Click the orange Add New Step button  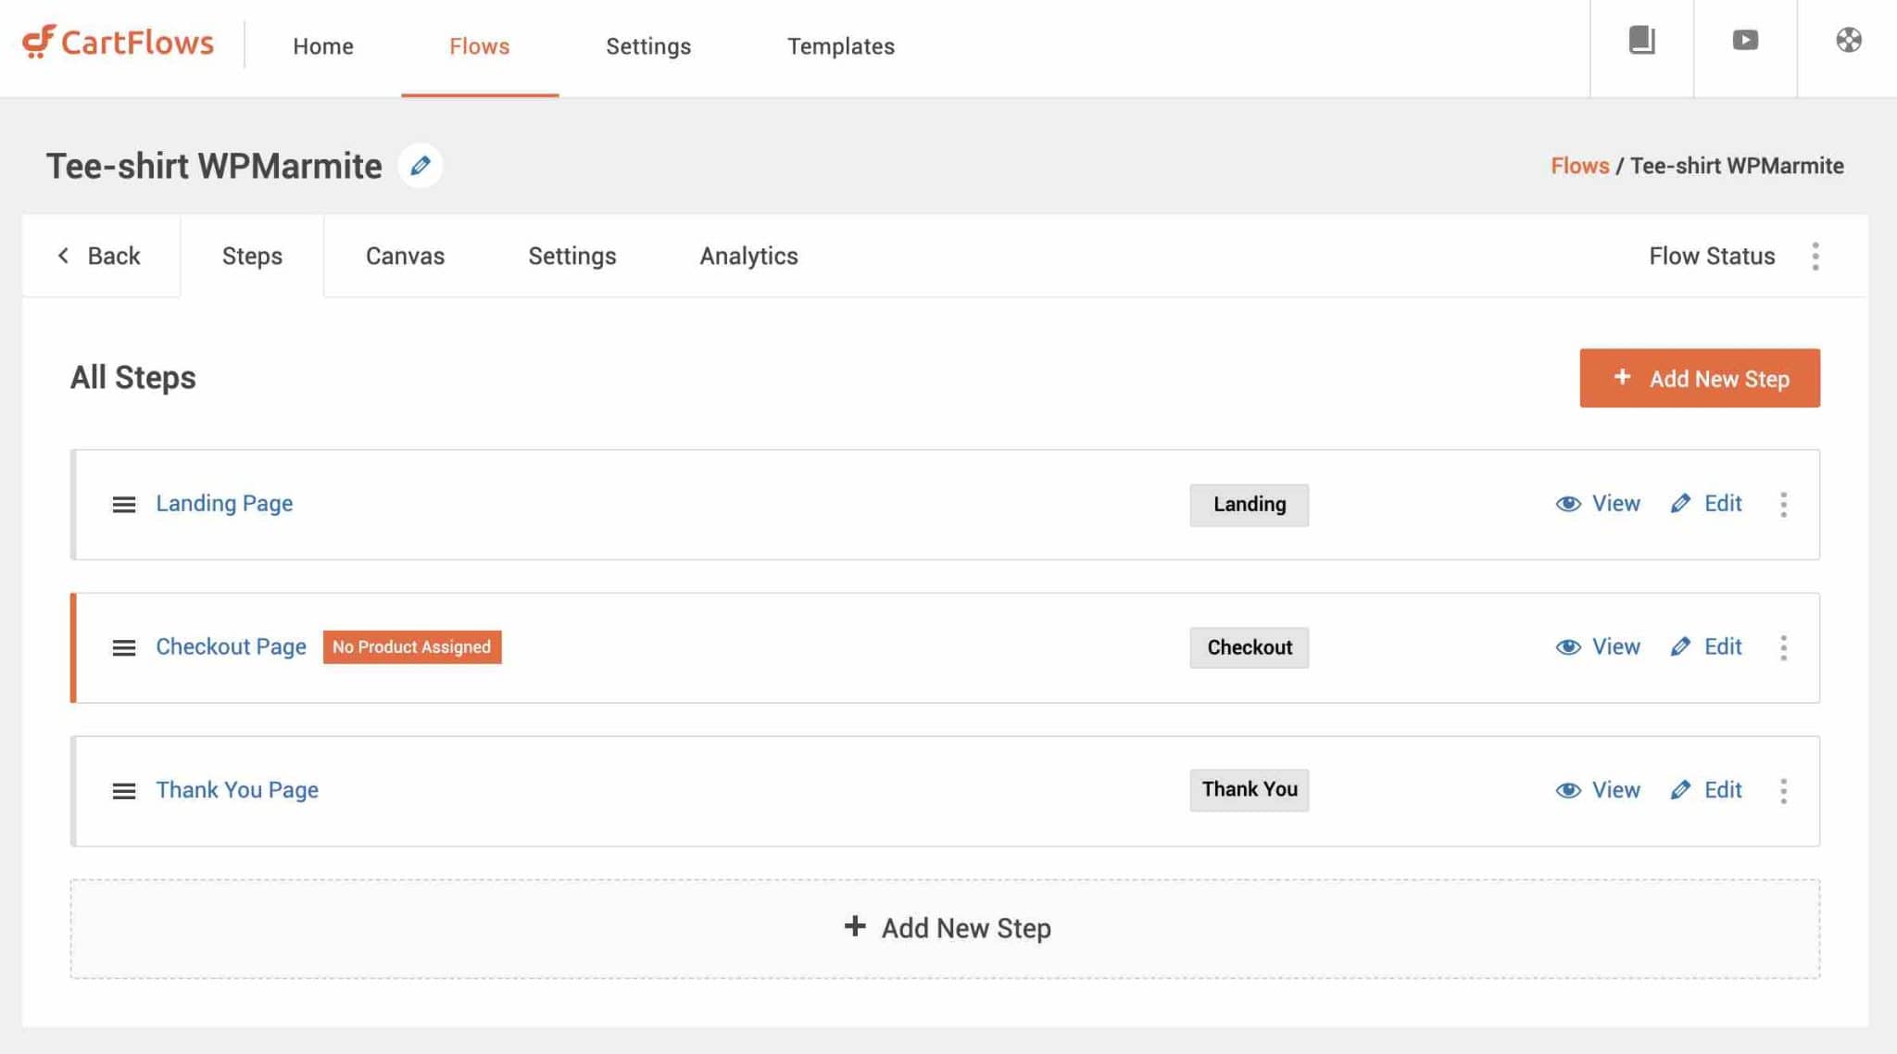(1699, 378)
